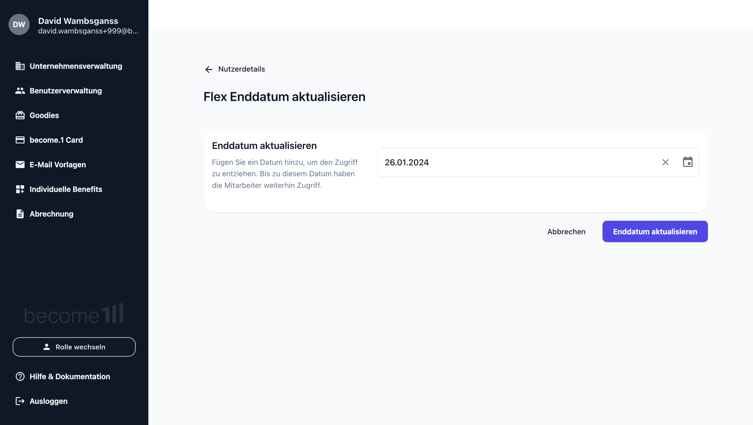Click the E-Mail Vorlagen envelope icon
The image size is (753, 425).
20,165
